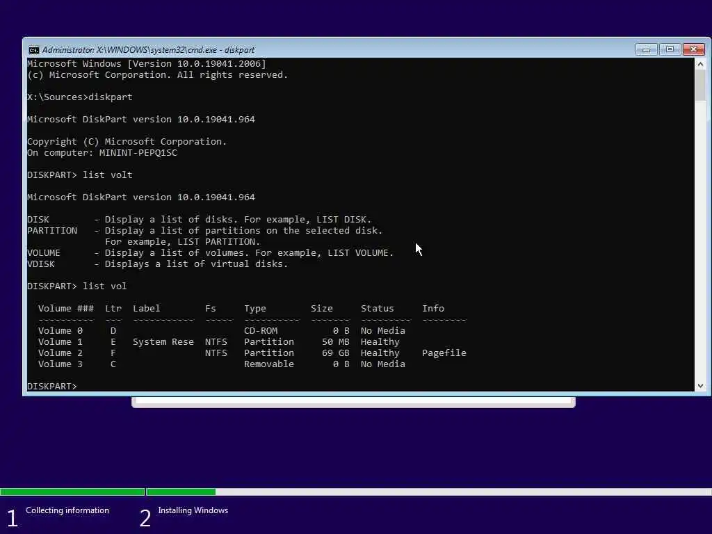
Task: Click the 'Type' column header
Action: click(x=254, y=308)
